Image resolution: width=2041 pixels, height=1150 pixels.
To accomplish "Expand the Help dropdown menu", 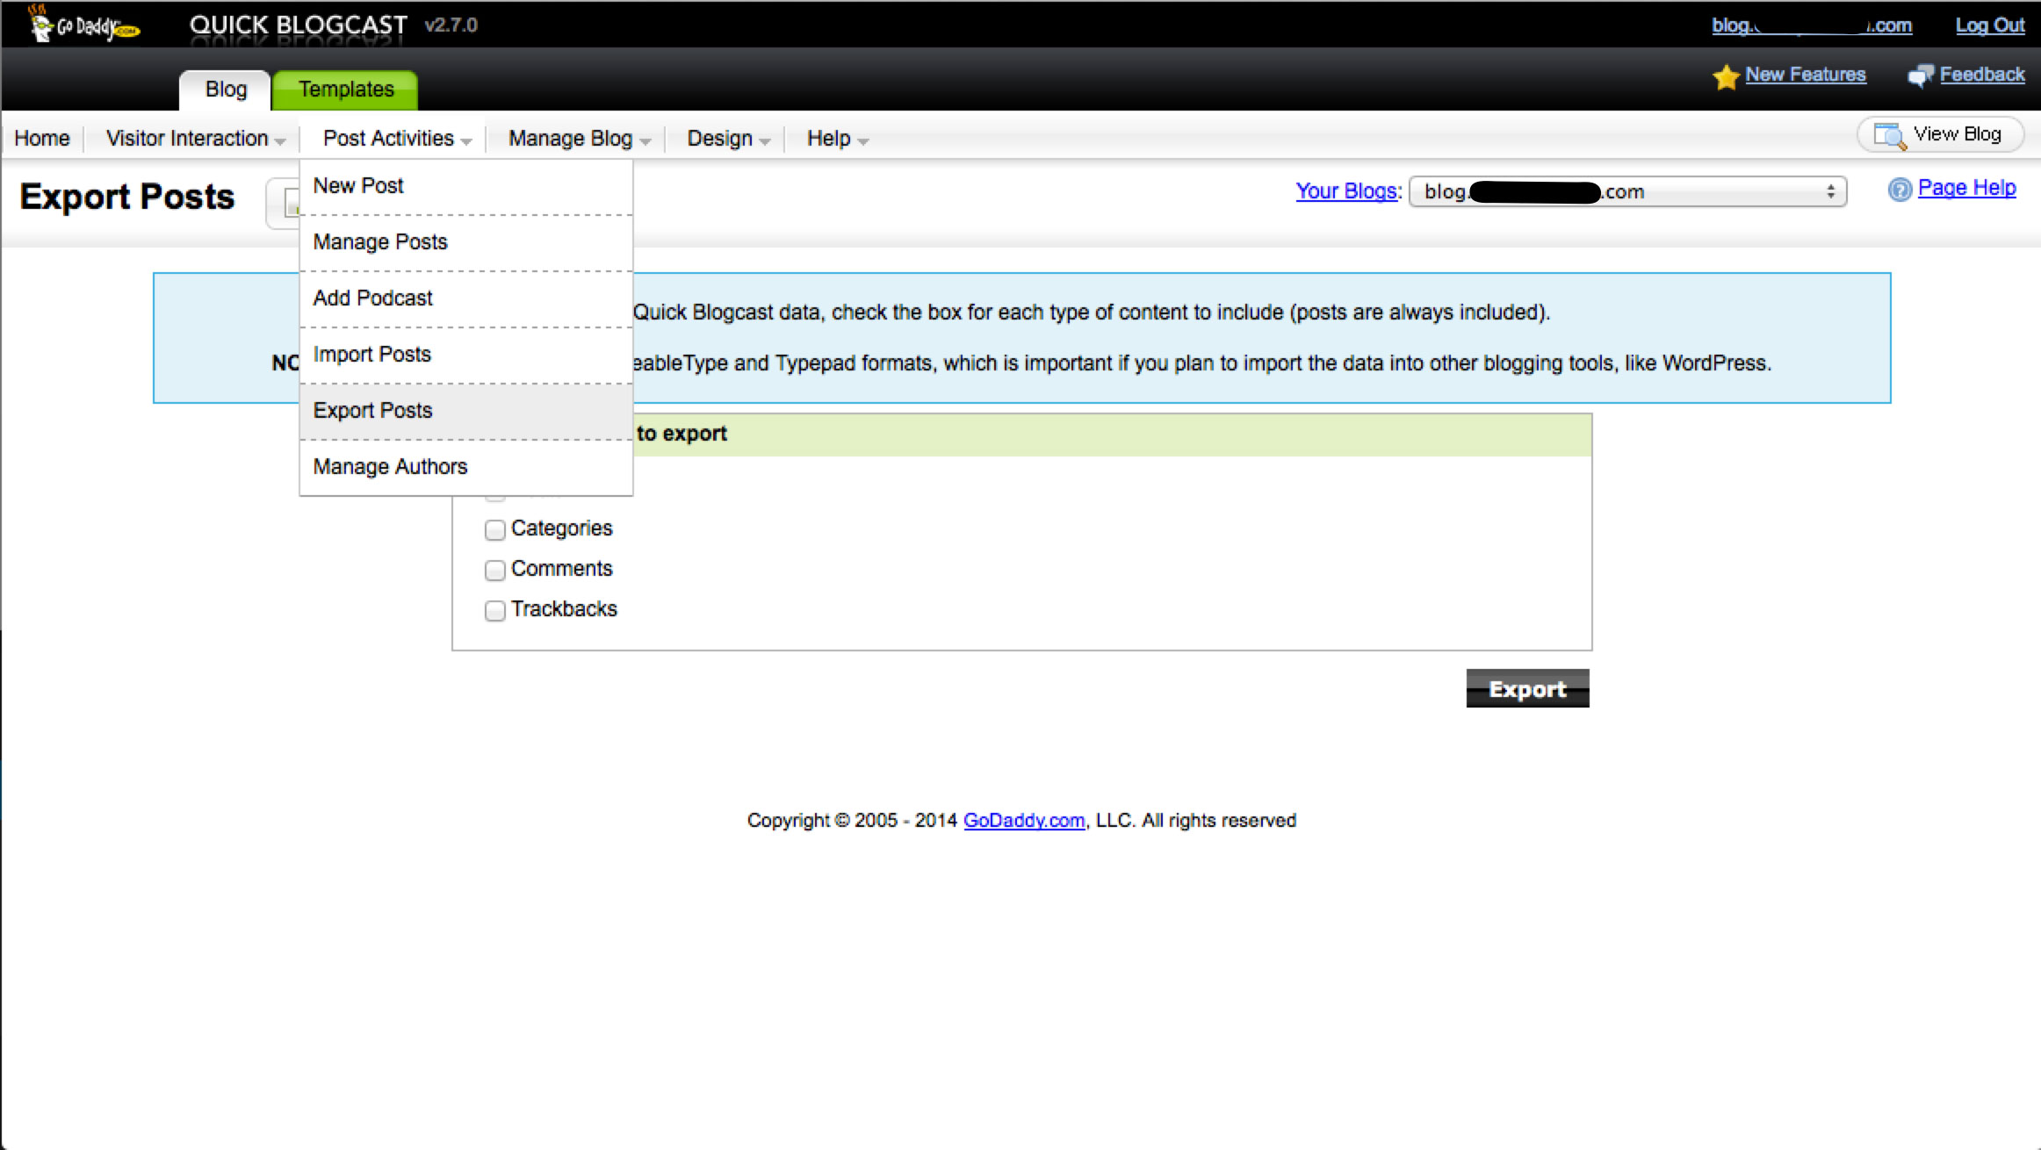I will pyautogui.click(x=837, y=139).
